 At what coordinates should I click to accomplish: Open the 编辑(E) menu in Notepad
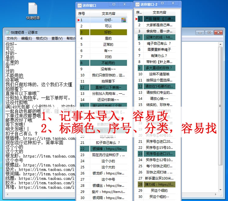26,38
